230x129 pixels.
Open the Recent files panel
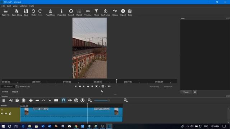pos(71,13)
